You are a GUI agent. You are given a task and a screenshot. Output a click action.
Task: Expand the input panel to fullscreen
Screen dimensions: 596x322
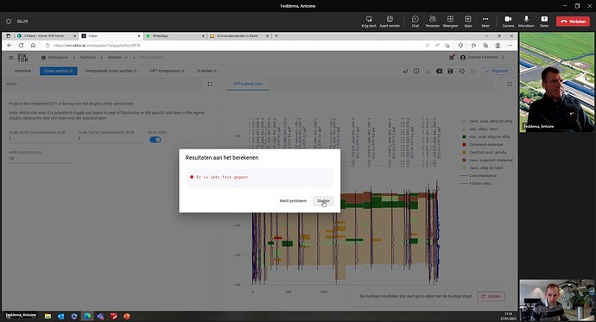[x=210, y=84]
